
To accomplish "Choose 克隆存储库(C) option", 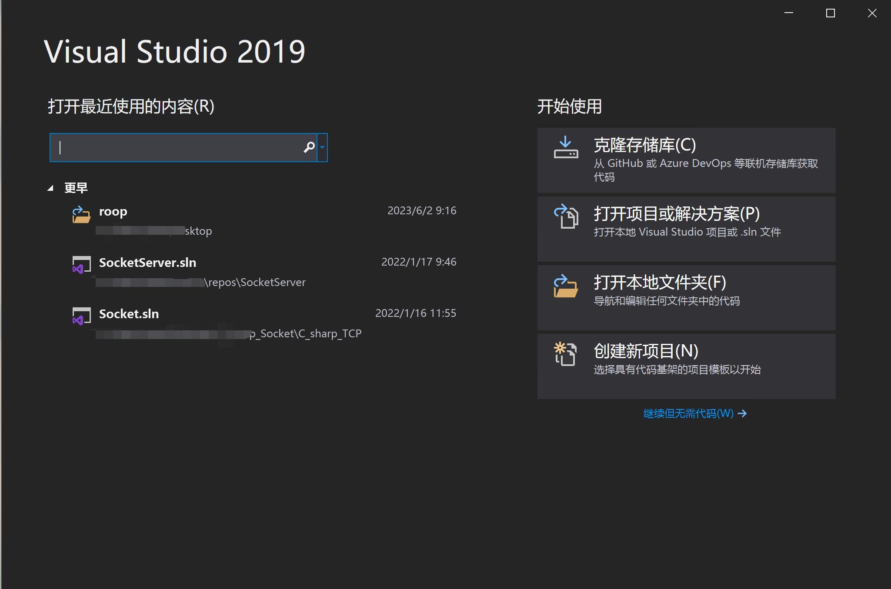I will (686, 160).
